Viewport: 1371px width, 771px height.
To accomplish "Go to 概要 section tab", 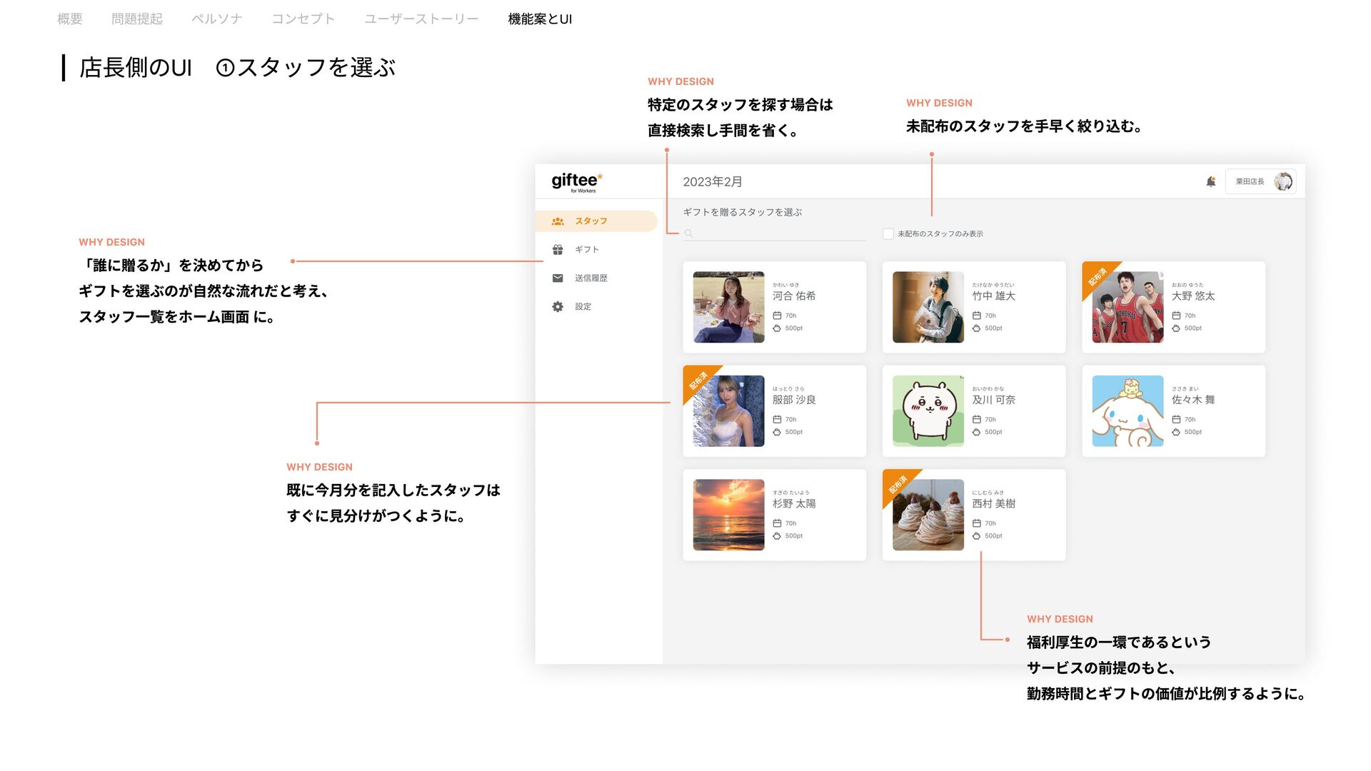I will [x=70, y=19].
